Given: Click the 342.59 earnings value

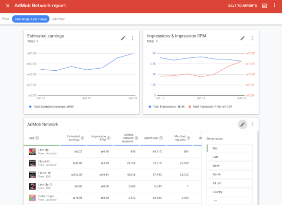Looking at the screenshot, I should point(77,175).
